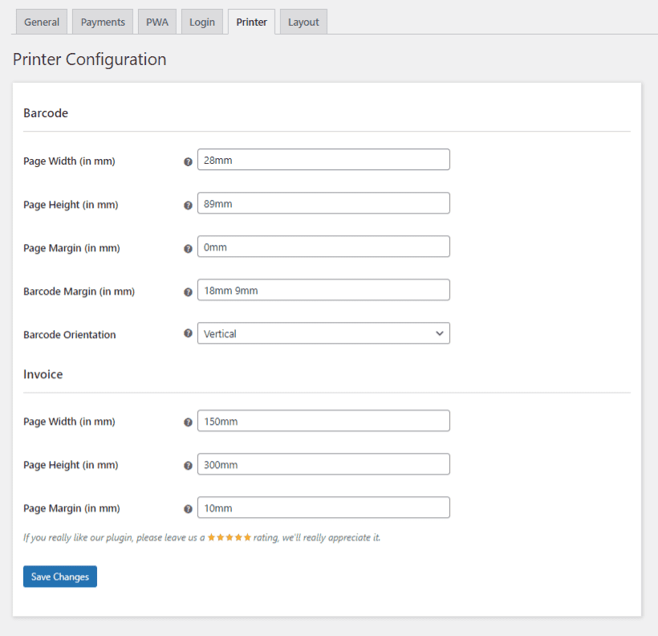
Task: Click help icon for Invoice Page Margin
Action: pos(188,508)
